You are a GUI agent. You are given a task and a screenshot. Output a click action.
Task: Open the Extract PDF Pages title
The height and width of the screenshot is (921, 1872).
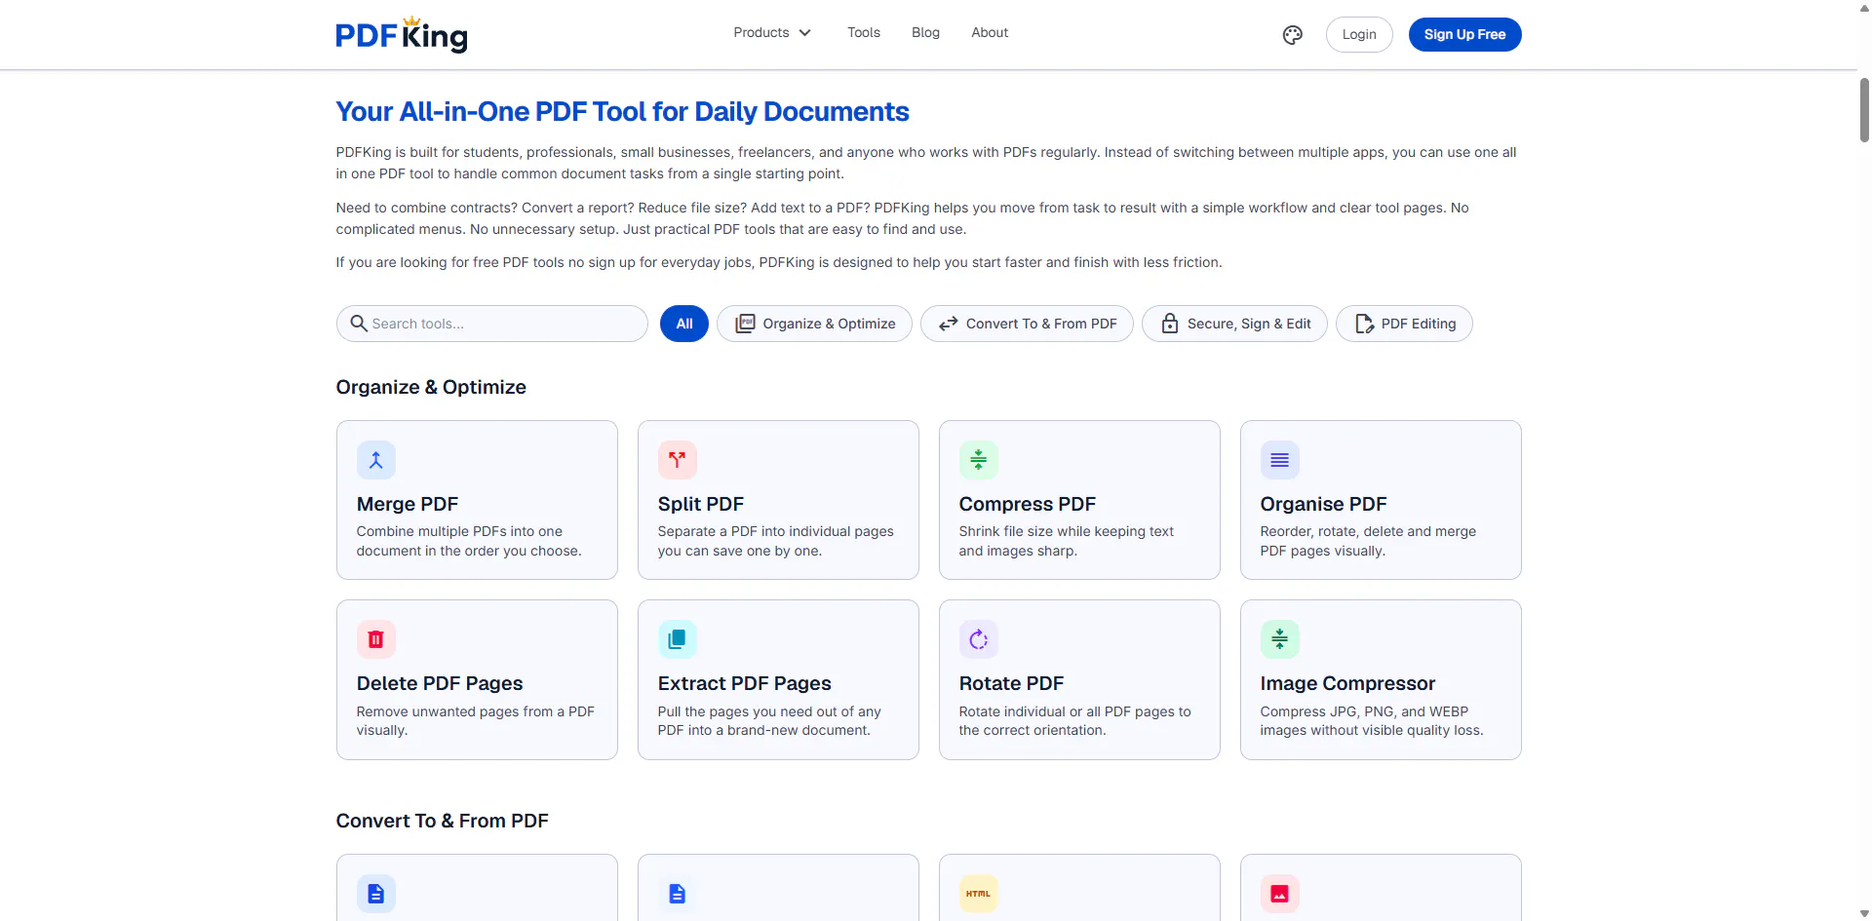[745, 683]
